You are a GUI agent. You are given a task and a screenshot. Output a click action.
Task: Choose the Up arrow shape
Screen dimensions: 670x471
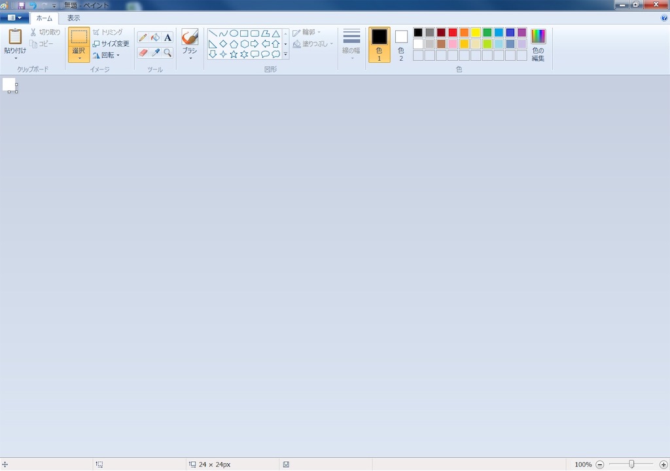click(x=275, y=44)
